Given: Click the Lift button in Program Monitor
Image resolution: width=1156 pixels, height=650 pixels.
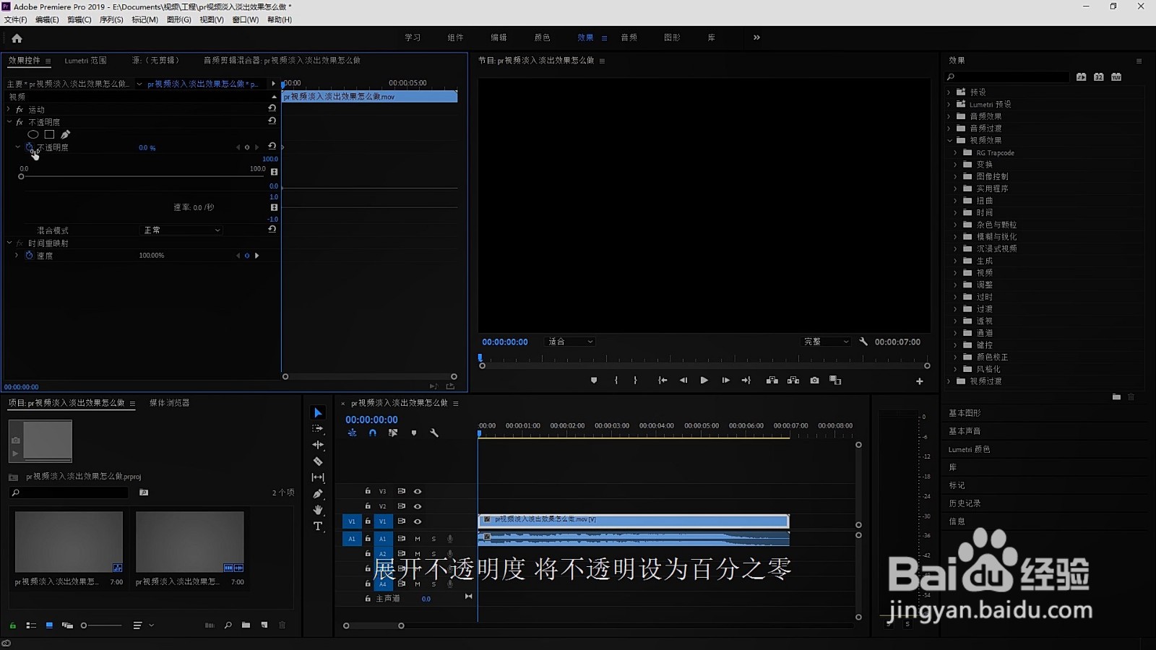Looking at the screenshot, I should pos(772,381).
